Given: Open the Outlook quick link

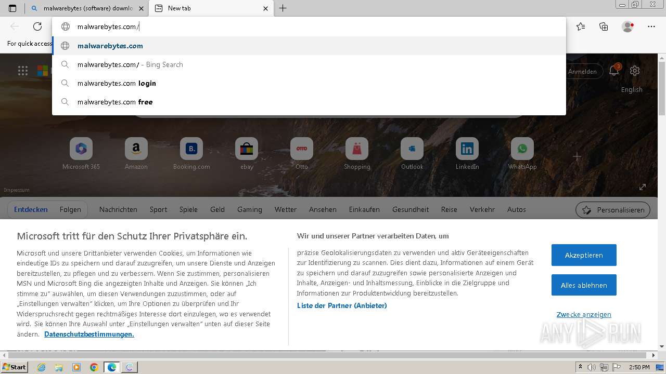Looking at the screenshot, I should pos(412,154).
